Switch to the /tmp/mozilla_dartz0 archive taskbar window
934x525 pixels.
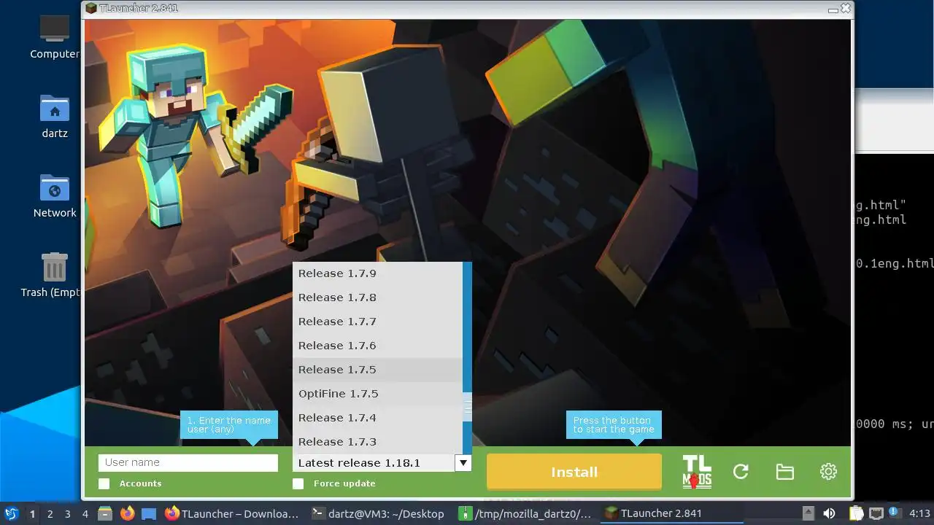tap(527, 513)
